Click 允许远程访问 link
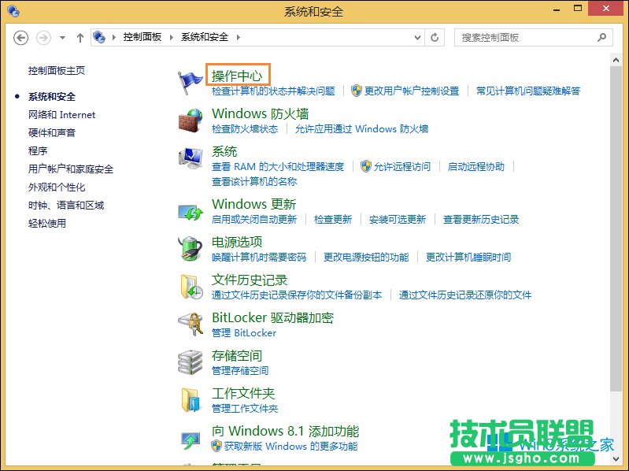This screenshot has width=629, height=471. click(x=402, y=166)
